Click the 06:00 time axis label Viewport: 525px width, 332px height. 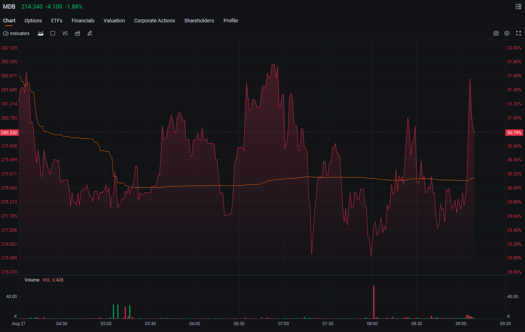(195, 324)
